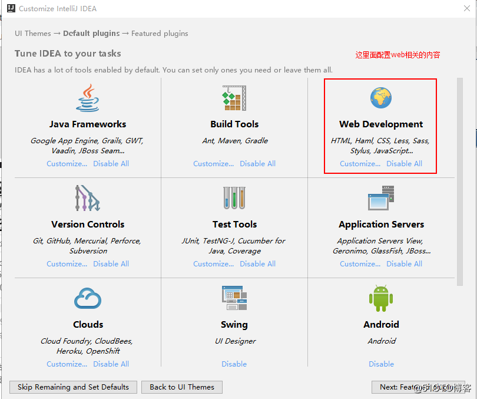Select UI Themes breadcrumb step
The height and width of the screenshot is (399, 477).
[33, 33]
